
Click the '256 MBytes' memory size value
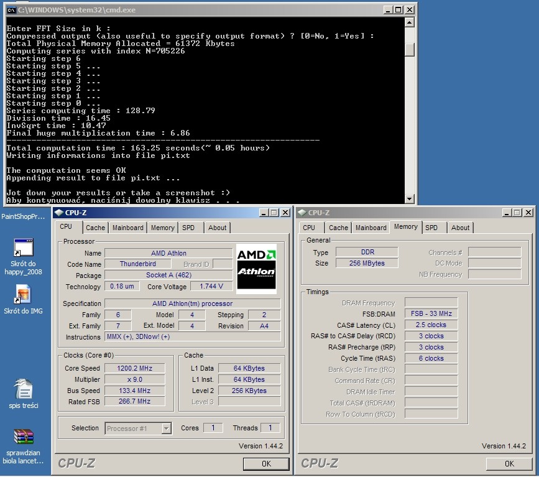pos(367,263)
